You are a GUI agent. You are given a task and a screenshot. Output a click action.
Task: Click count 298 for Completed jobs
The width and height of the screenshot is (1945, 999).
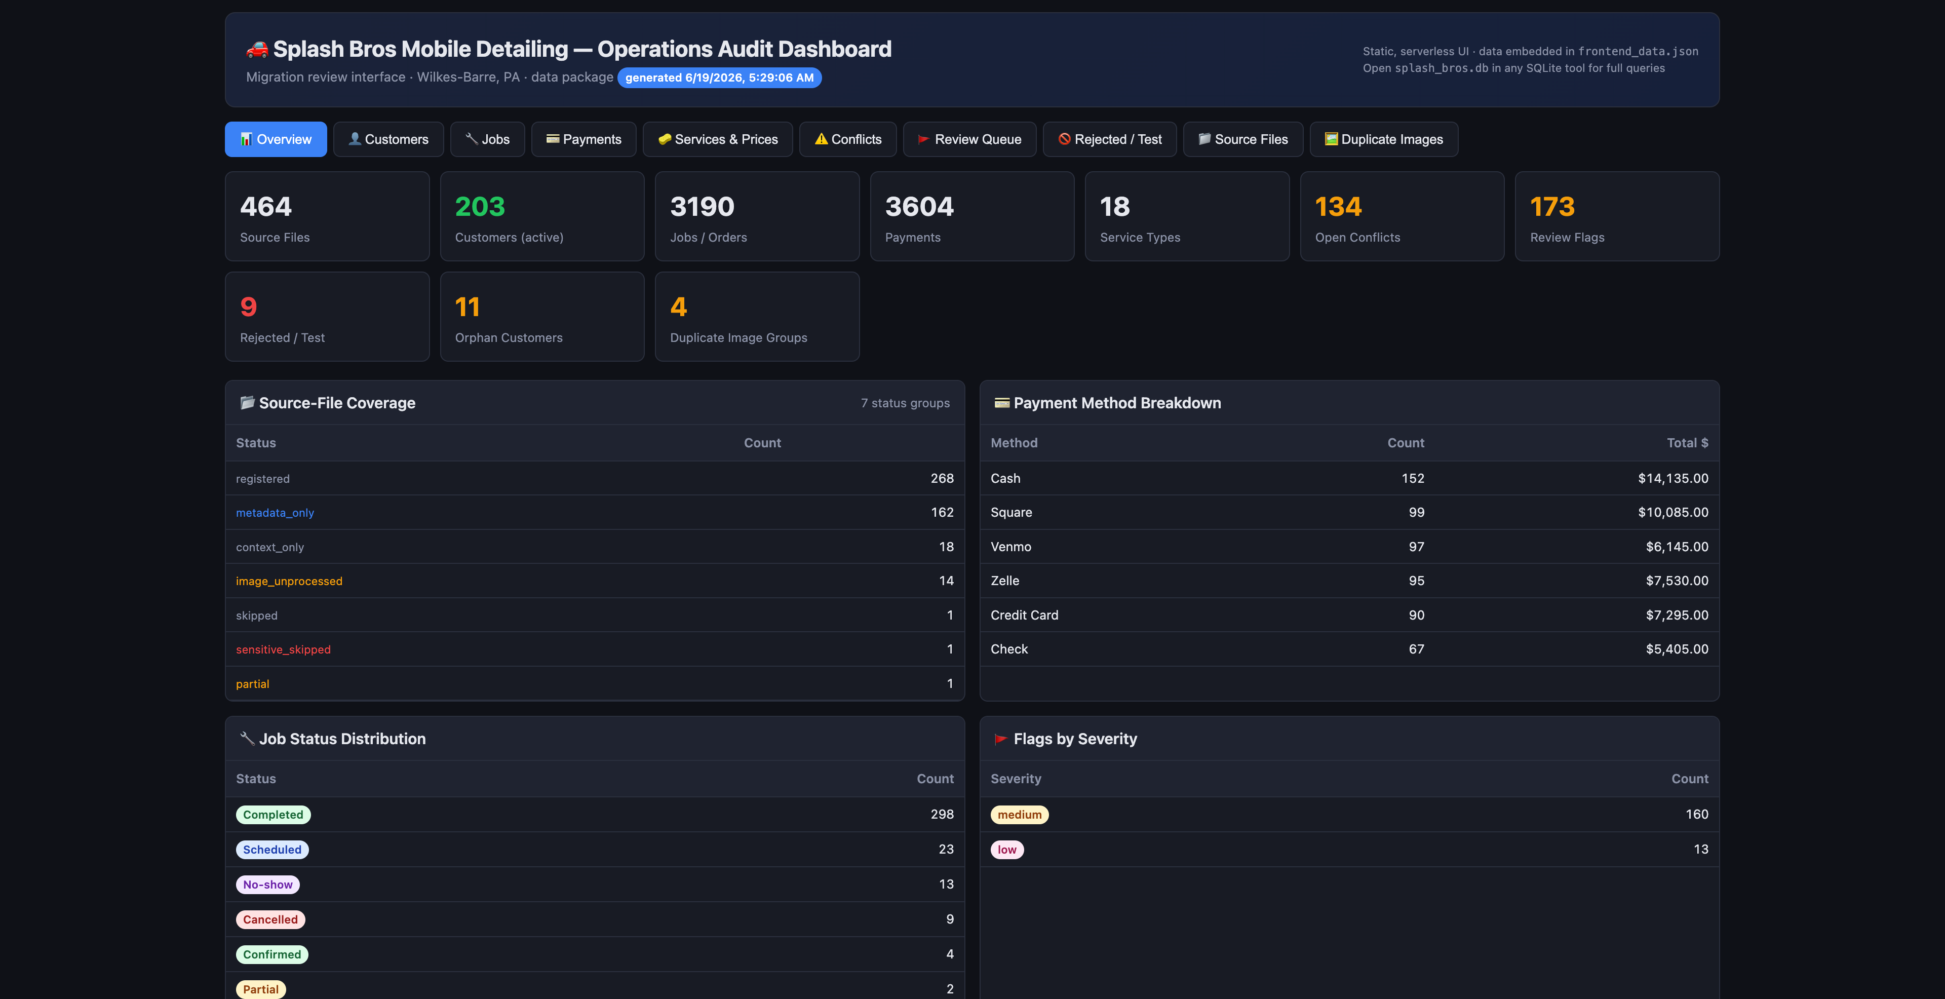click(x=942, y=815)
